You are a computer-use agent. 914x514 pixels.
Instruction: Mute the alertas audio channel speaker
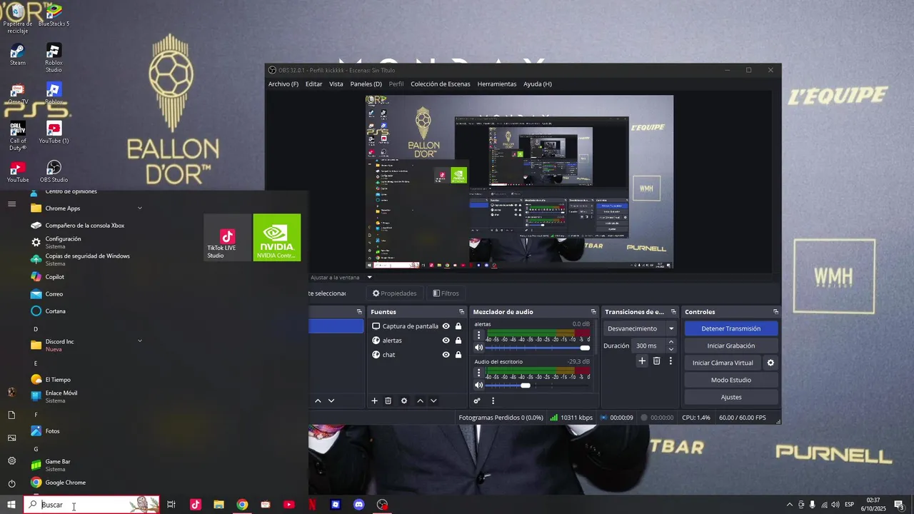coord(479,348)
